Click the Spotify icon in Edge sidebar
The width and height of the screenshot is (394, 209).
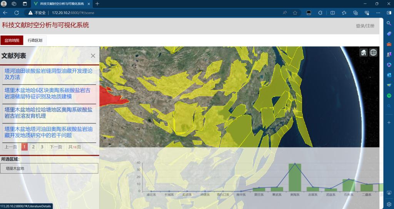[389, 95]
